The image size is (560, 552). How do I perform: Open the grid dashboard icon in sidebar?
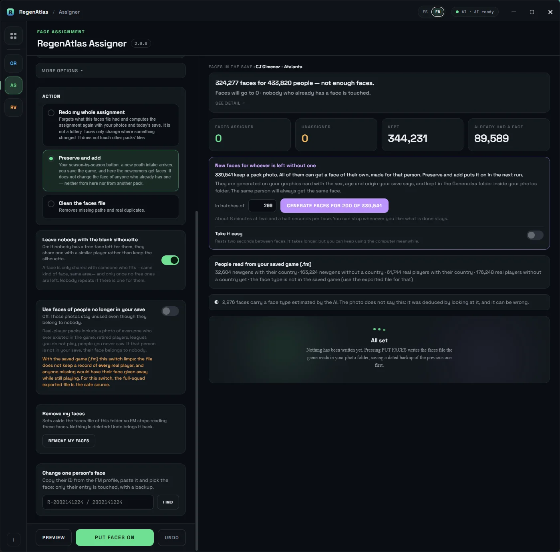point(14,36)
